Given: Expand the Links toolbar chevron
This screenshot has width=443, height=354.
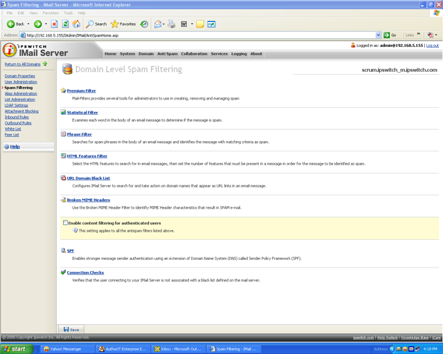Looking at the screenshot, I should 418,34.
